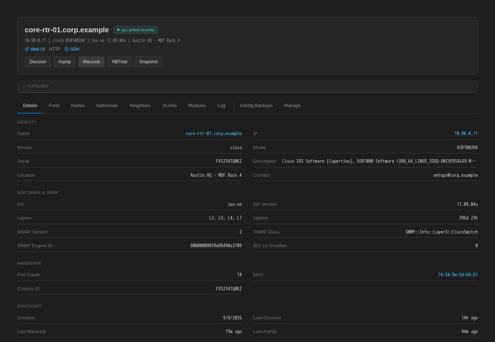Open the Nodes tab

(78, 106)
